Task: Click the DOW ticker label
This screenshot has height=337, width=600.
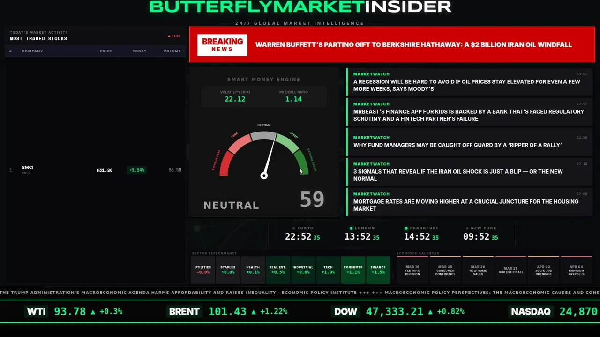Action: click(x=345, y=311)
